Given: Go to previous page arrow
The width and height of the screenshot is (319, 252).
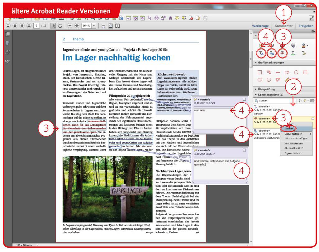Looking at the screenshot, I should click(15, 26).
